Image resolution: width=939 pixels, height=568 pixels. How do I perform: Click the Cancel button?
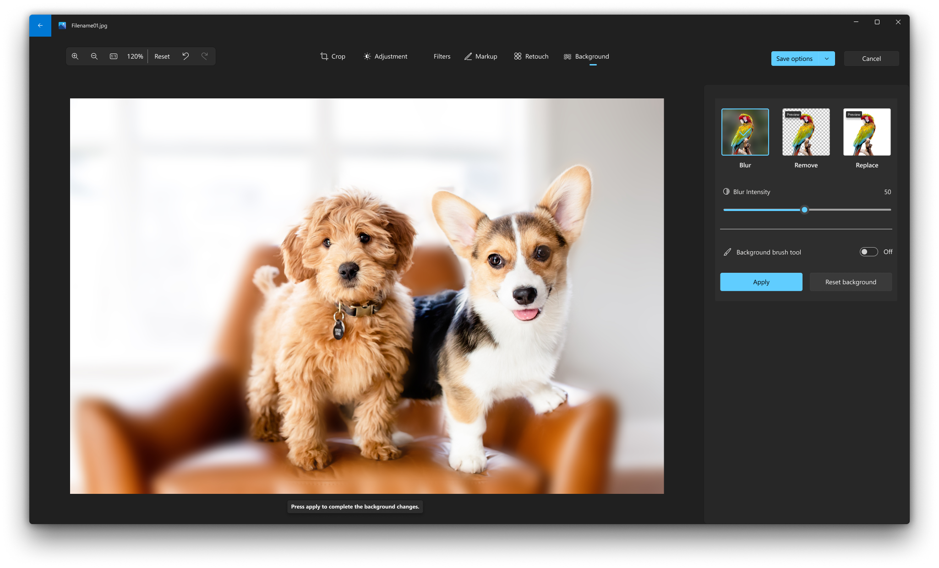871,58
